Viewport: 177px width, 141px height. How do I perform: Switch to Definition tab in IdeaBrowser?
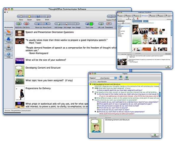tap(128, 16)
